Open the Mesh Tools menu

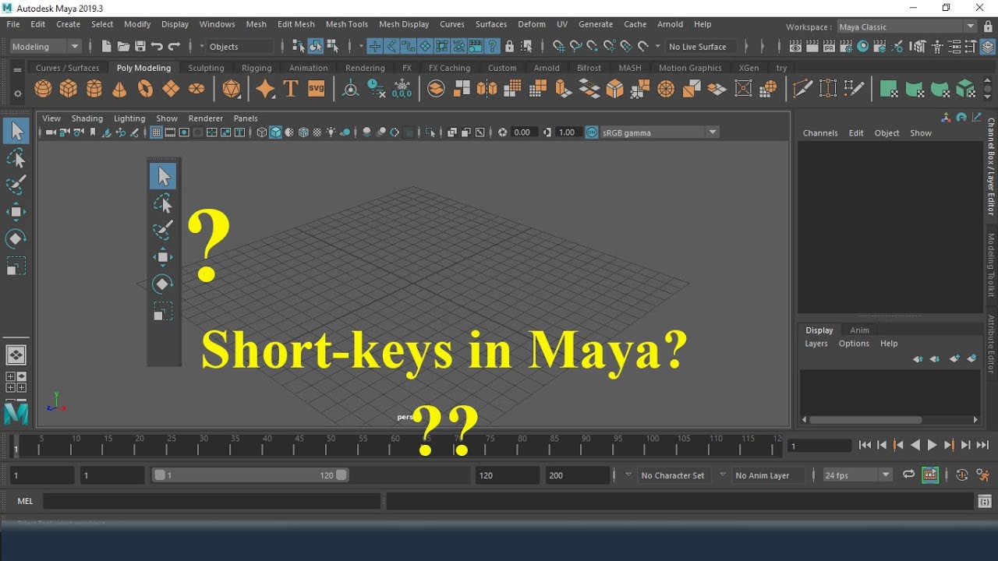click(x=347, y=24)
